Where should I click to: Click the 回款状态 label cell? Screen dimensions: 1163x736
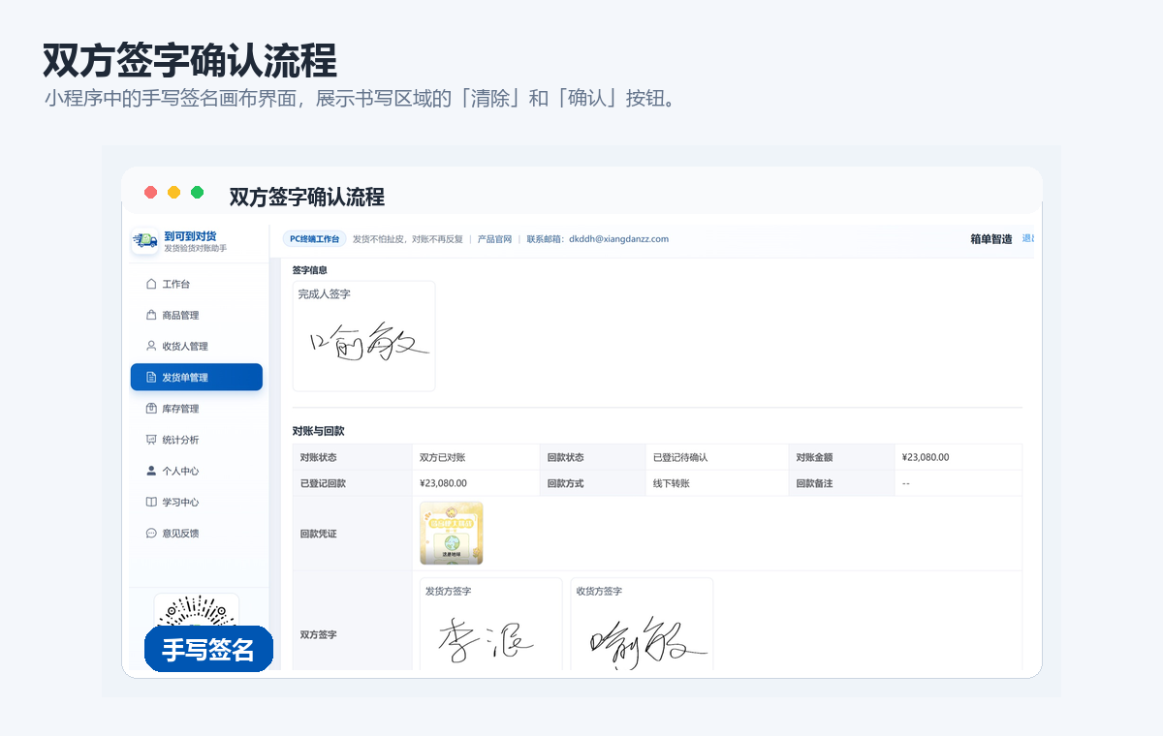(x=592, y=457)
